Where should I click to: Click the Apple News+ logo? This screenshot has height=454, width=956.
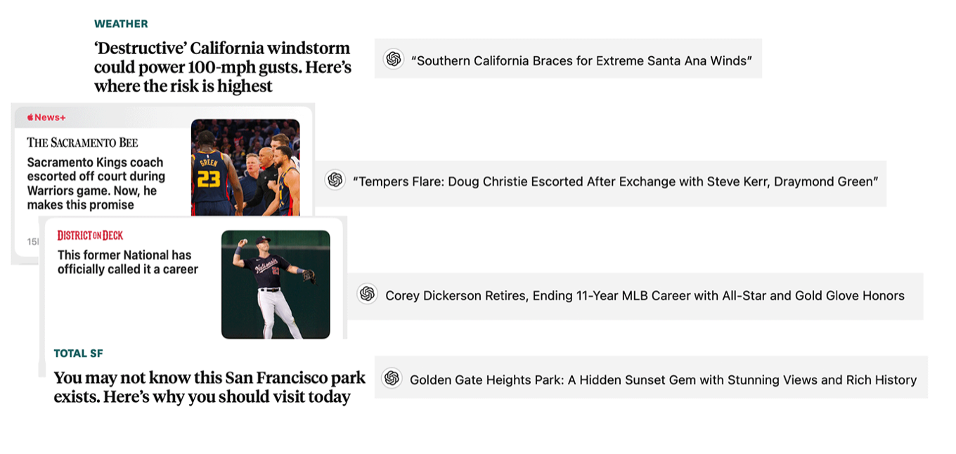click(46, 117)
